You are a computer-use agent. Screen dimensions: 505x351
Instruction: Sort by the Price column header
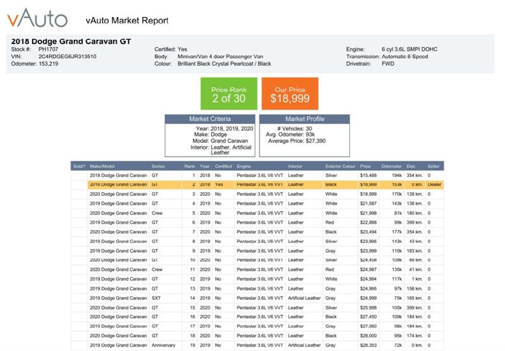pos(365,166)
